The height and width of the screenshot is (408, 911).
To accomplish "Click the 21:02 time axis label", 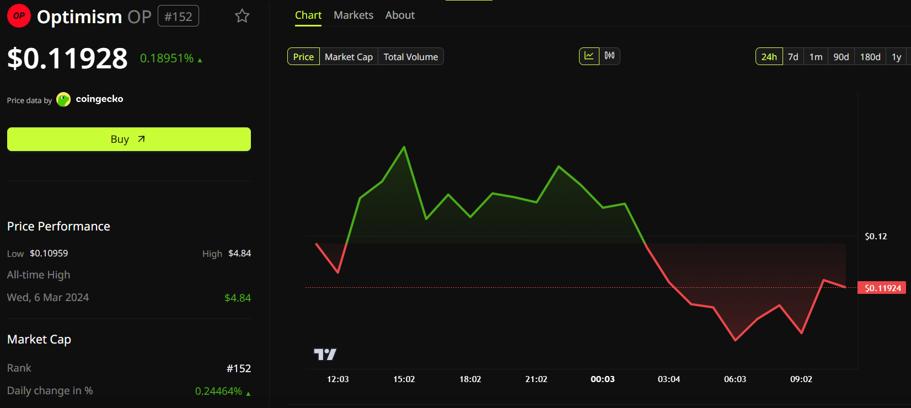I will pos(536,379).
